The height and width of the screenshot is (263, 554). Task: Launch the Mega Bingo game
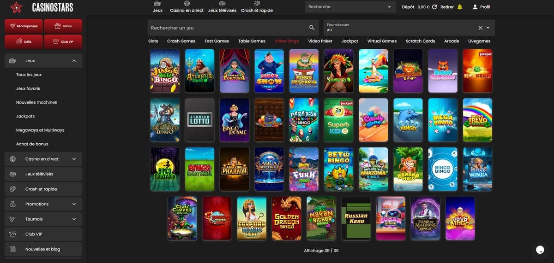coord(443,120)
